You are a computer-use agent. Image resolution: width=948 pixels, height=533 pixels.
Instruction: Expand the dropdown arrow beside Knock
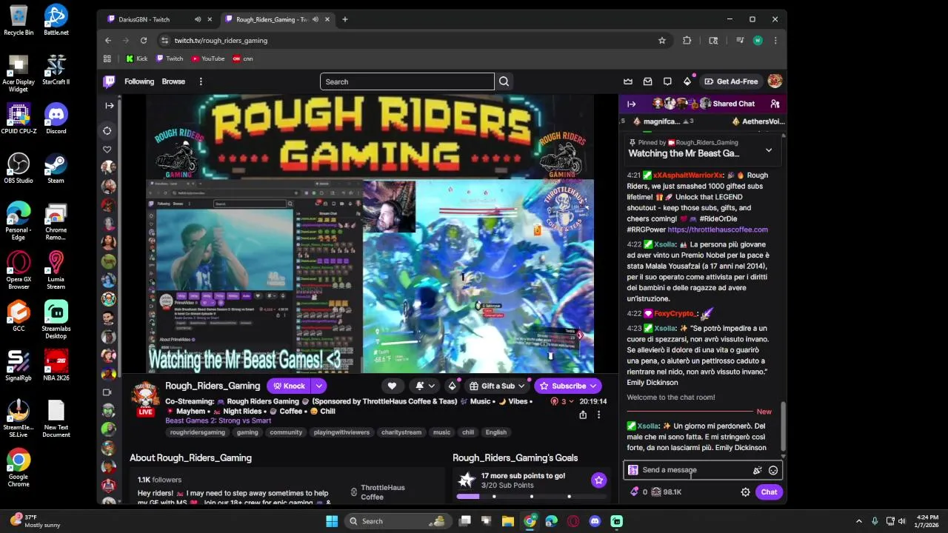click(319, 386)
